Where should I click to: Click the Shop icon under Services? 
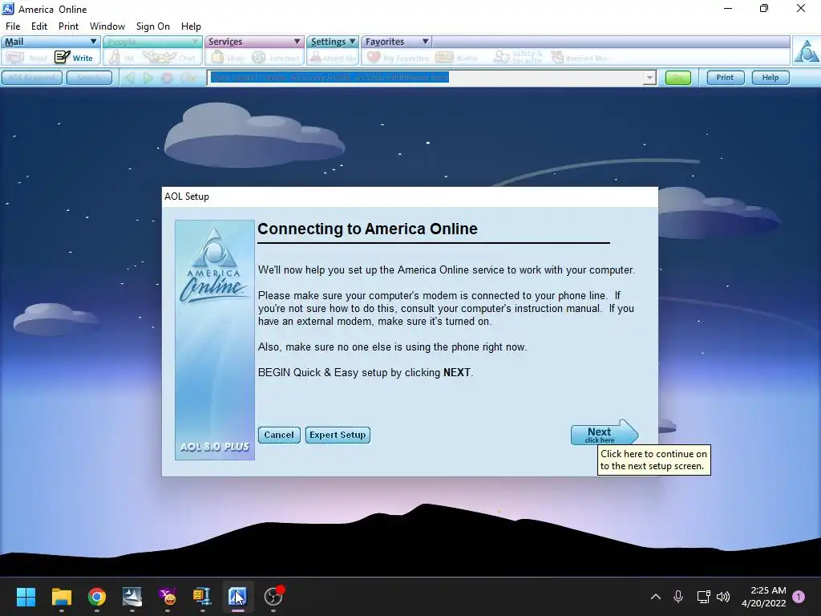tap(217, 57)
